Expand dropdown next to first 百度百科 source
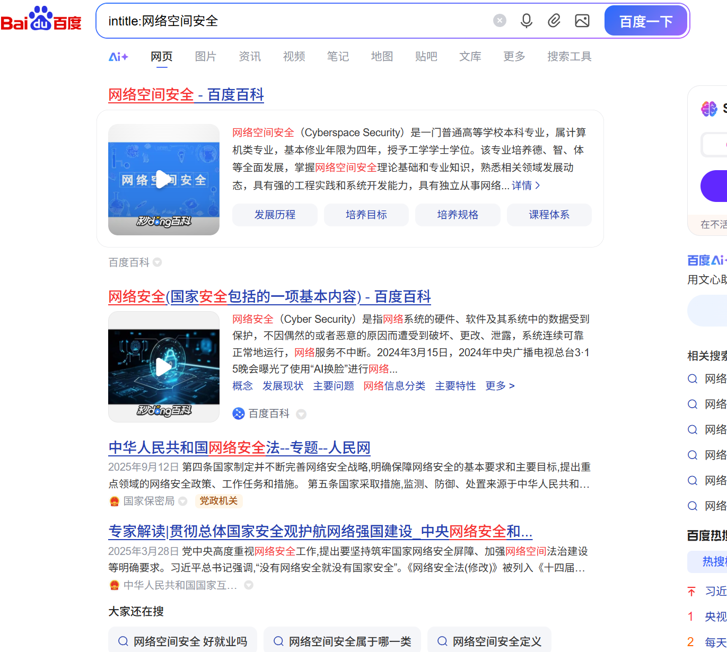The width and height of the screenshot is (727, 652). point(157,262)
